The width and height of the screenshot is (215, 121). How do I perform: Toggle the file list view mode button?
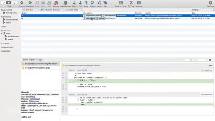click(x=40, y=60)
